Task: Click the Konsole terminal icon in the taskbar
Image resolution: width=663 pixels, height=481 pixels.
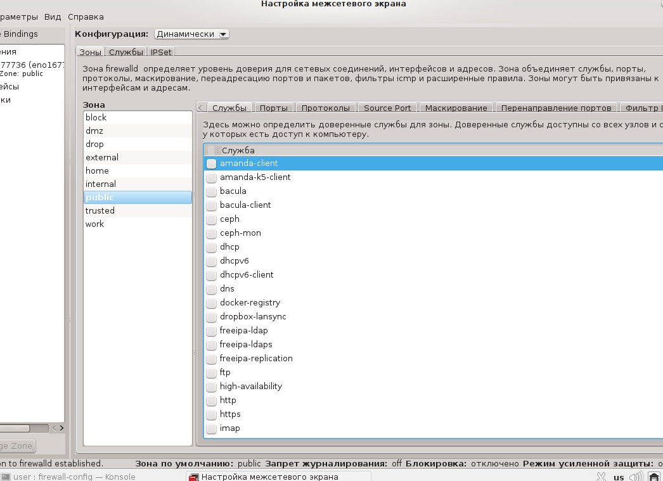Action: (x=5, y=477)
